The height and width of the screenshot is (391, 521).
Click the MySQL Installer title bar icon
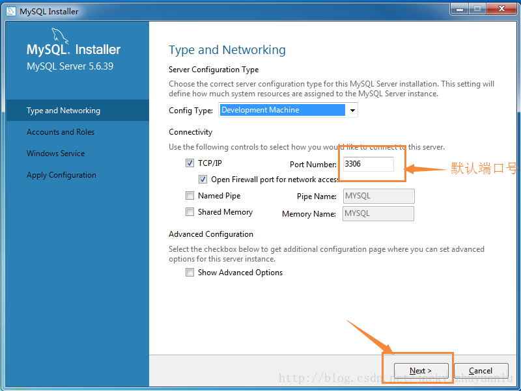(x=11, y=11)
